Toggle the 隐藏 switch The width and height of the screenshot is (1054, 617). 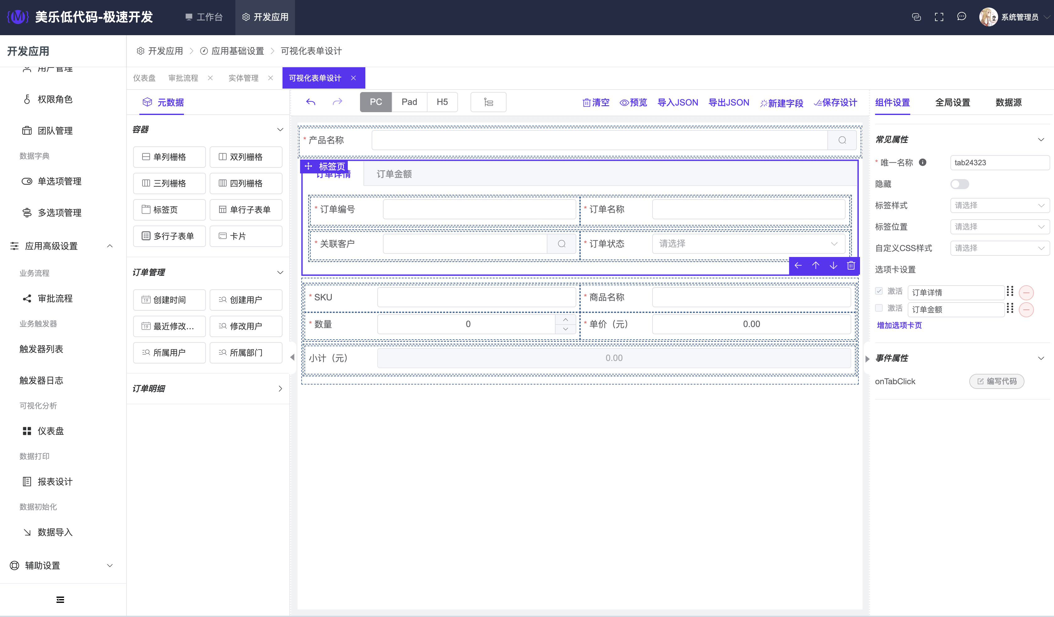(960, 184)
